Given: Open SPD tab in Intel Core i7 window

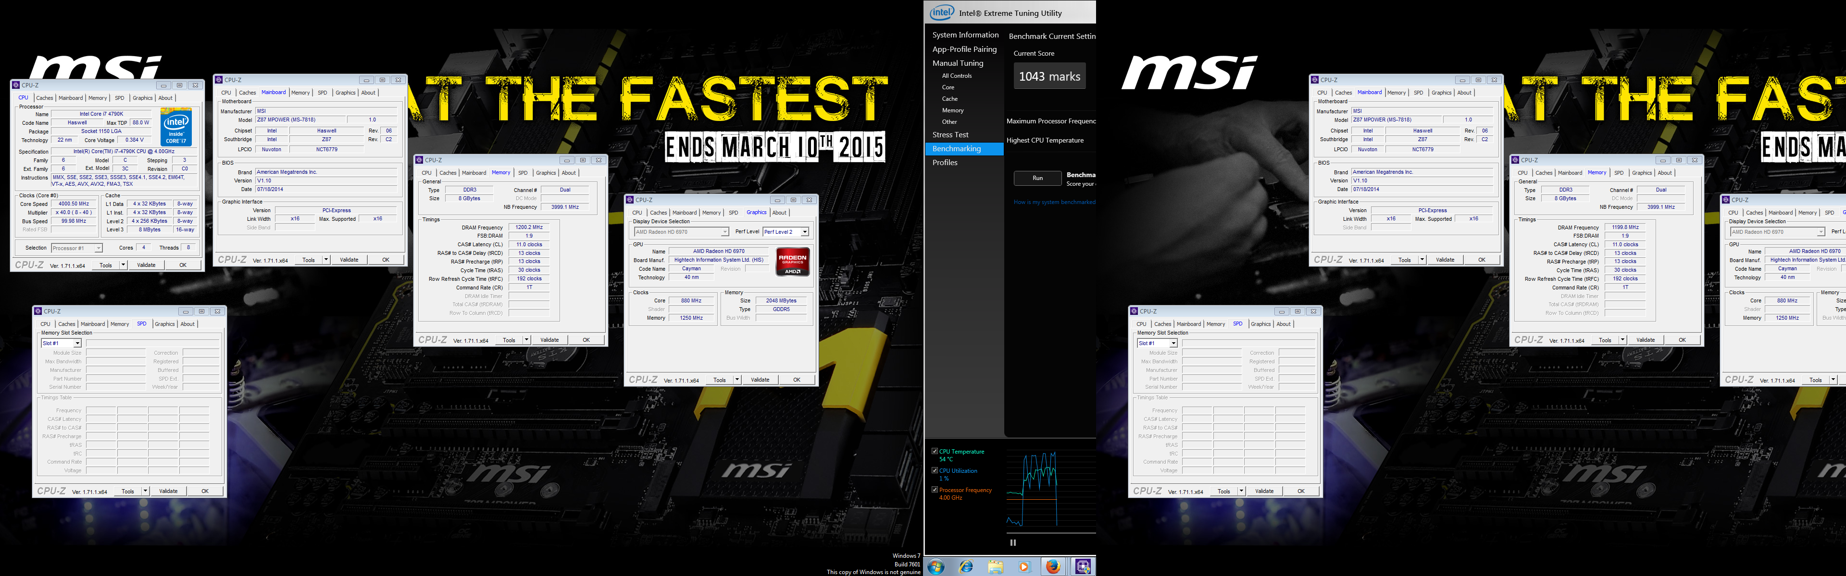Looking at the screenshot, I should 120,98.
